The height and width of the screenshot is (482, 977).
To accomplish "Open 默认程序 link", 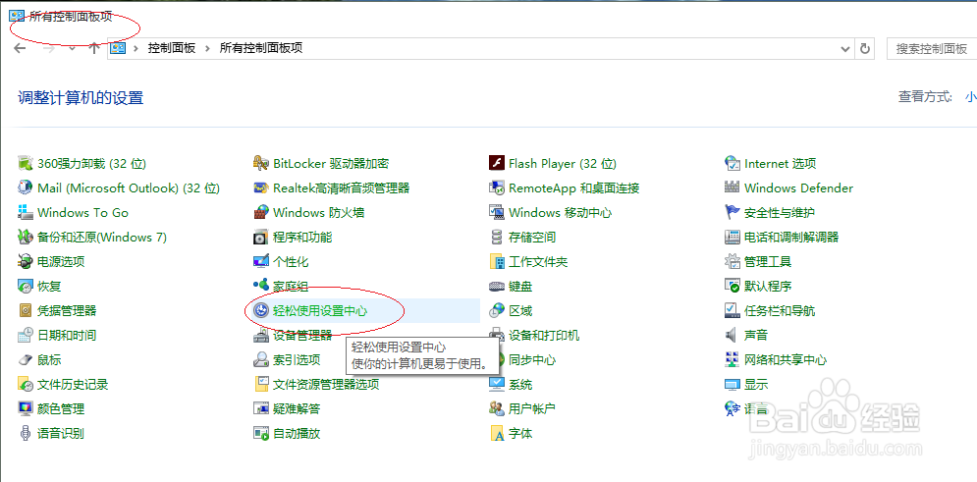I will coord(768,287).
